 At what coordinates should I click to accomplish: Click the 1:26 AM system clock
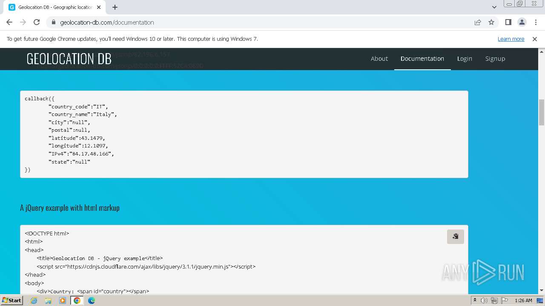point(523,300)
